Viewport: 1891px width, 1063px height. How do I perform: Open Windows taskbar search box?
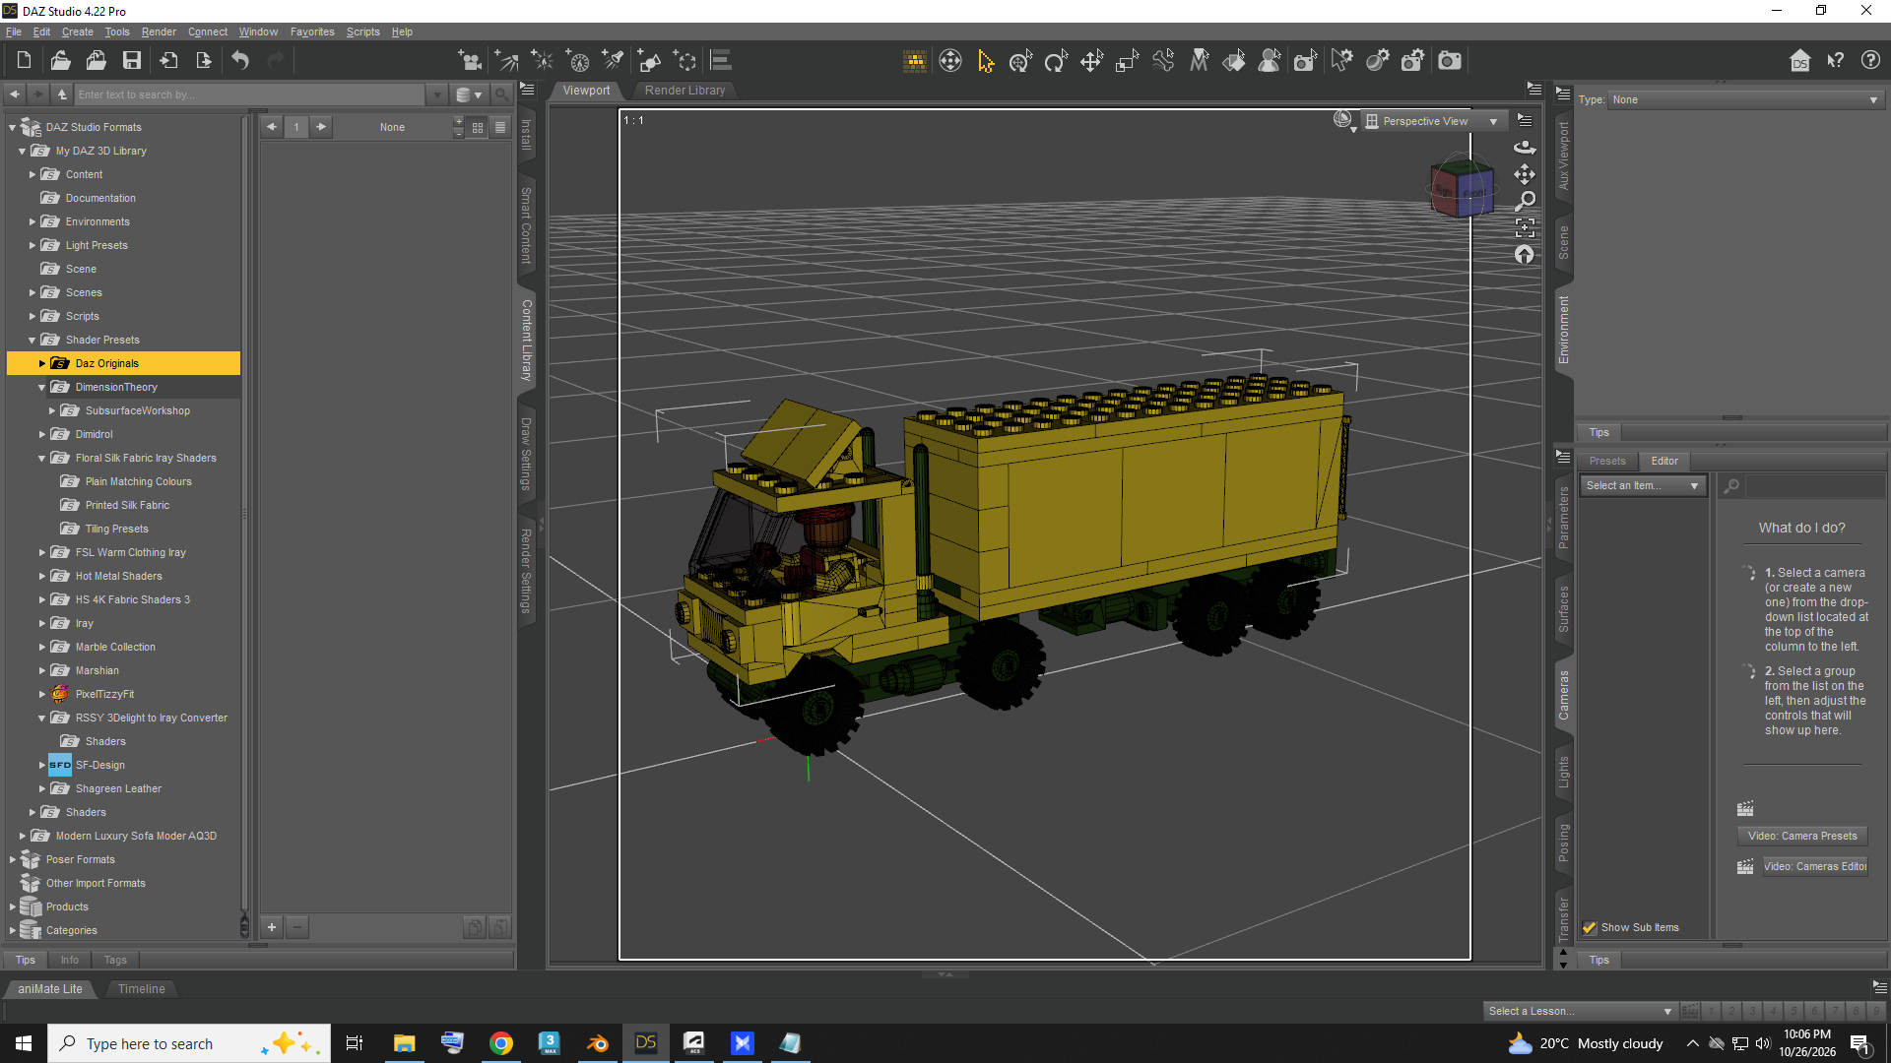point(189,1043)
